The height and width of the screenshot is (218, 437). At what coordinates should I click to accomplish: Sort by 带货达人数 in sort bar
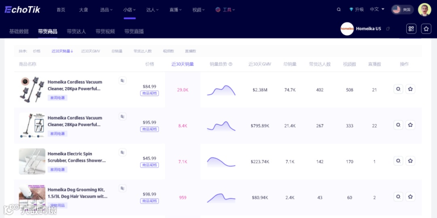(x=142, y=51)
